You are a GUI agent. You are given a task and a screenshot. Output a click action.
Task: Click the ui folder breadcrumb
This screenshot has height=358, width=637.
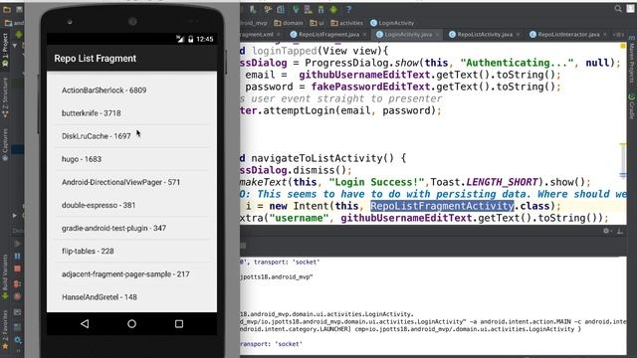click(317, 23)
